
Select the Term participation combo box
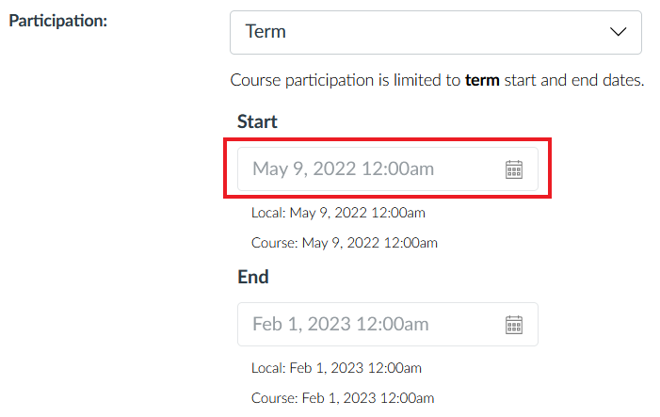(x=436, y=32)
